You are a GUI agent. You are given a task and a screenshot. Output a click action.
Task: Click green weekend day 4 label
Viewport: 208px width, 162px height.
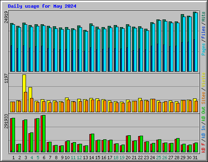(x=32, y=158)
